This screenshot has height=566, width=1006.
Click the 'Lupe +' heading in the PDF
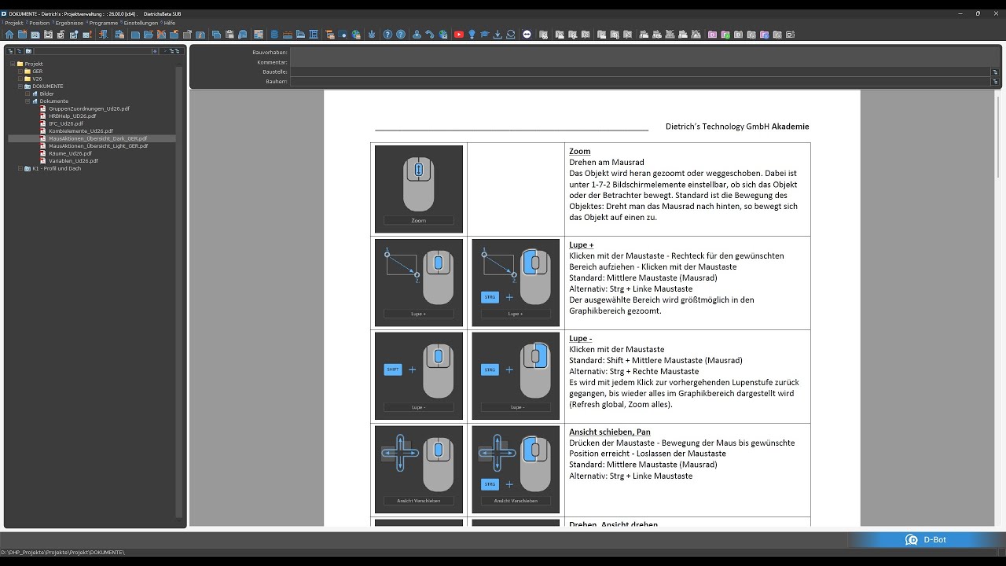(x=582, y=244)
